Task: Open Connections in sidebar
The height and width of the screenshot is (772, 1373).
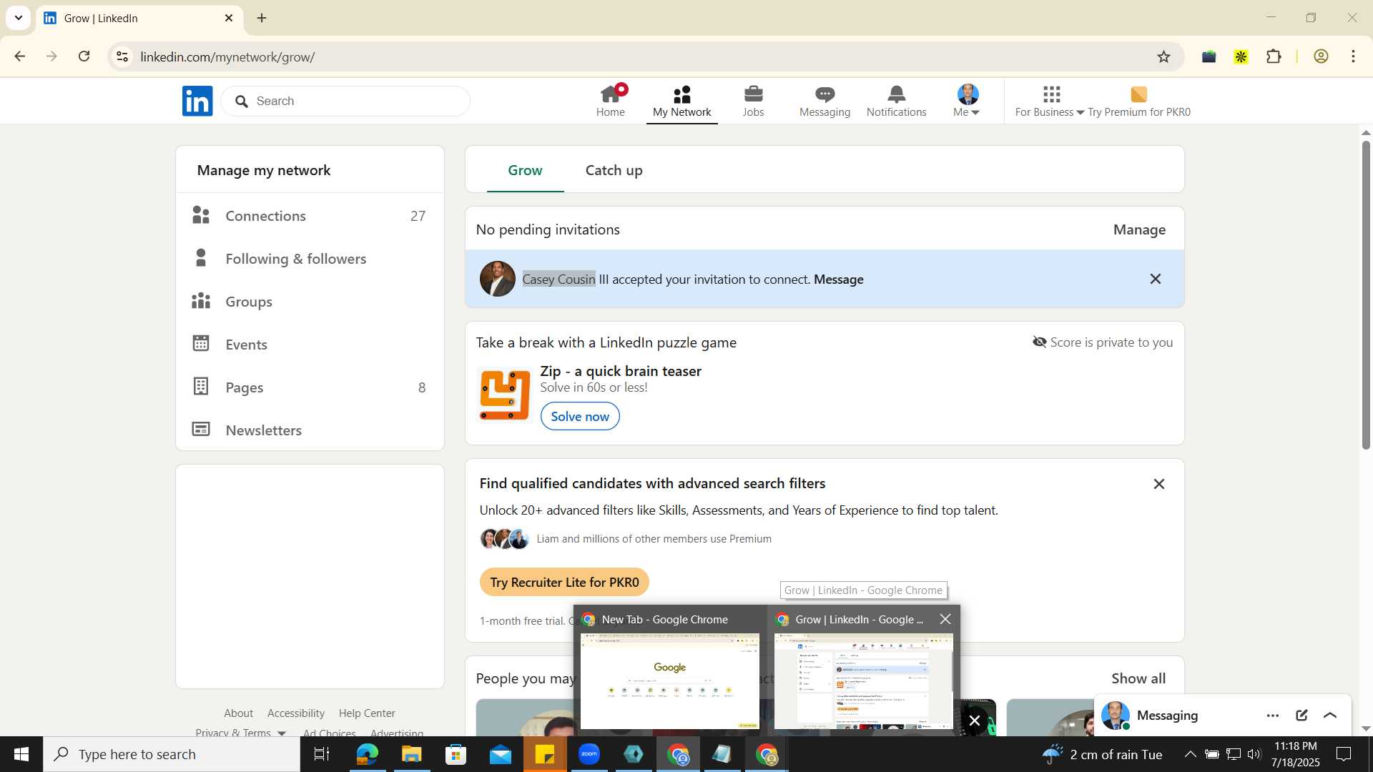Action: [310, 216]
